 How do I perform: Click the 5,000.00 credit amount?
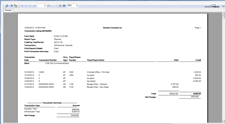[197, 81]
